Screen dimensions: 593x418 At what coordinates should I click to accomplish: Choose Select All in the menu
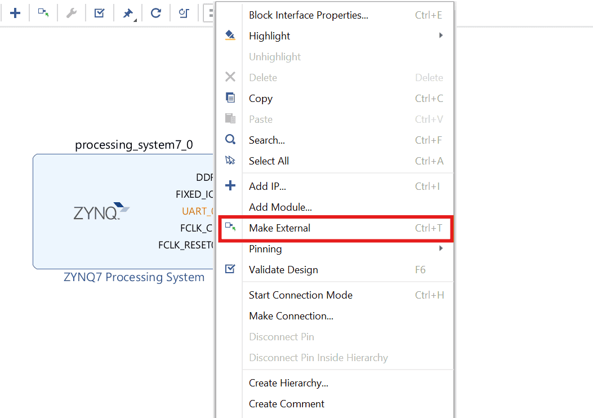tap(269, 161)
